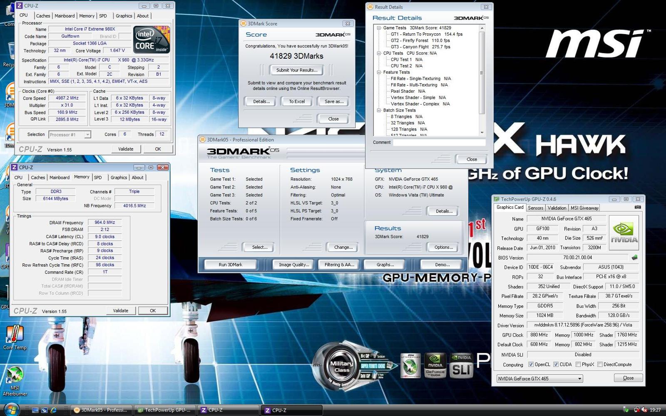Click the top CPU-Z title bar Z icon
The width and height of the screenshot is (666, 416).
[x=20, y=6]
